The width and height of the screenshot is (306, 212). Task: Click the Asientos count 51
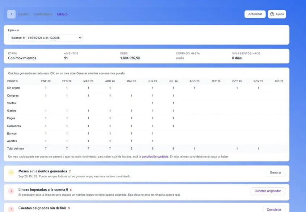66,58
